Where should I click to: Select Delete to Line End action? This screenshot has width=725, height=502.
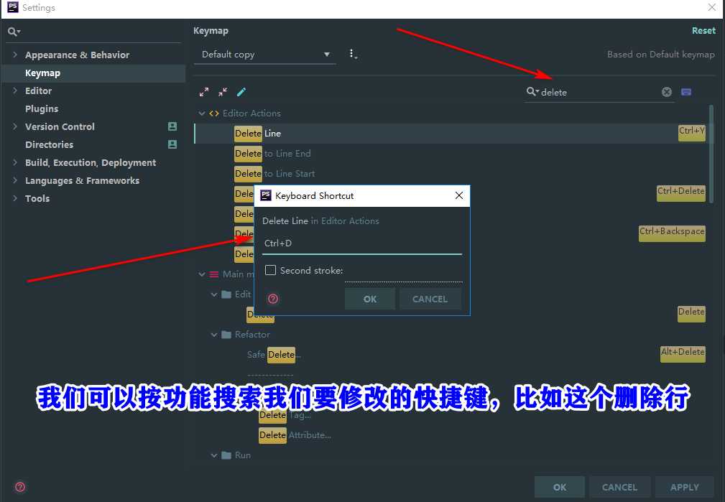point(272,154)
